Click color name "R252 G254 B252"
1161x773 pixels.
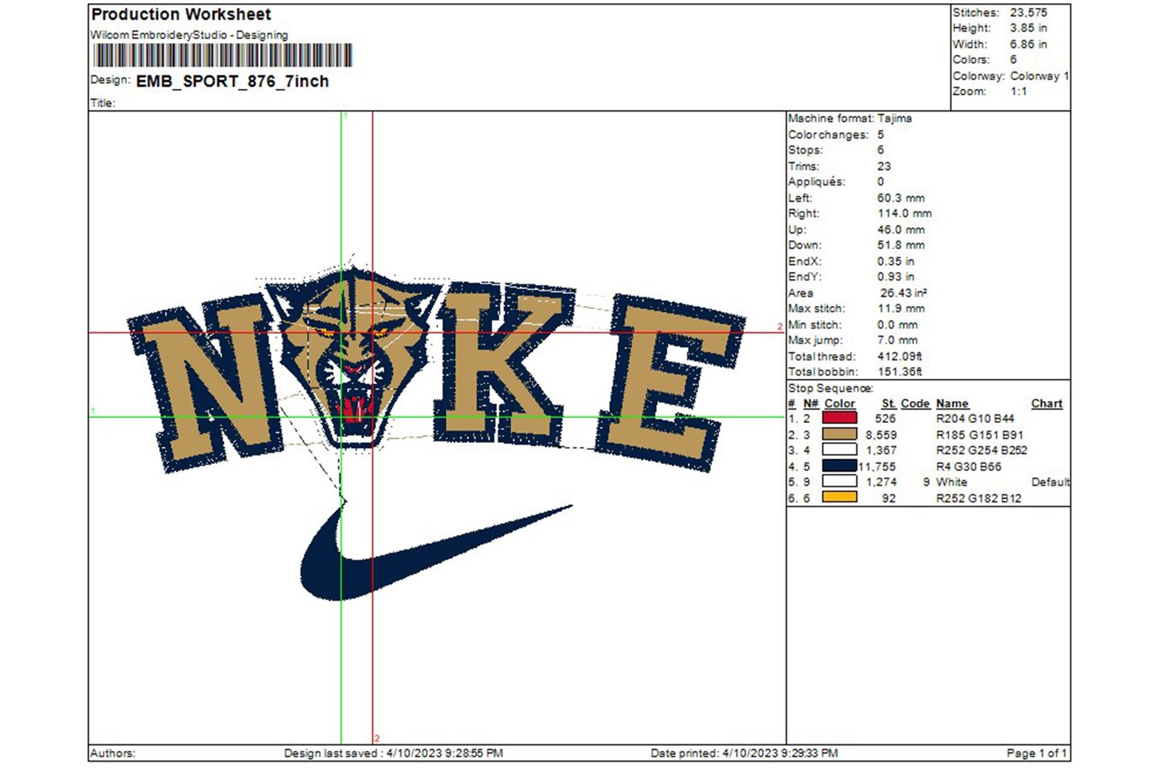(x=981, y=451)
